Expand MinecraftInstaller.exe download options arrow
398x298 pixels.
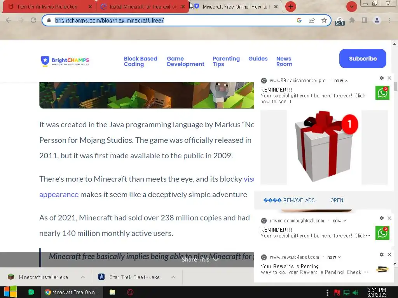(83, 277)
